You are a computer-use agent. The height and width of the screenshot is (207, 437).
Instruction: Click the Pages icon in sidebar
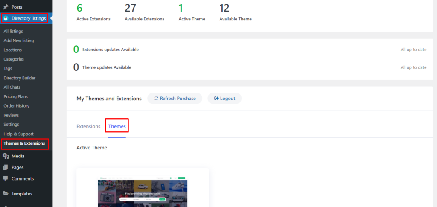tap(6, 167)
